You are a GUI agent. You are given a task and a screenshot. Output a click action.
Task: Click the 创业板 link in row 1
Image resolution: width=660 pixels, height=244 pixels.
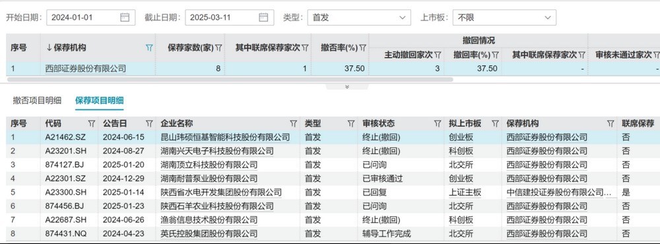pyautogui.click(x=461, y=137)
